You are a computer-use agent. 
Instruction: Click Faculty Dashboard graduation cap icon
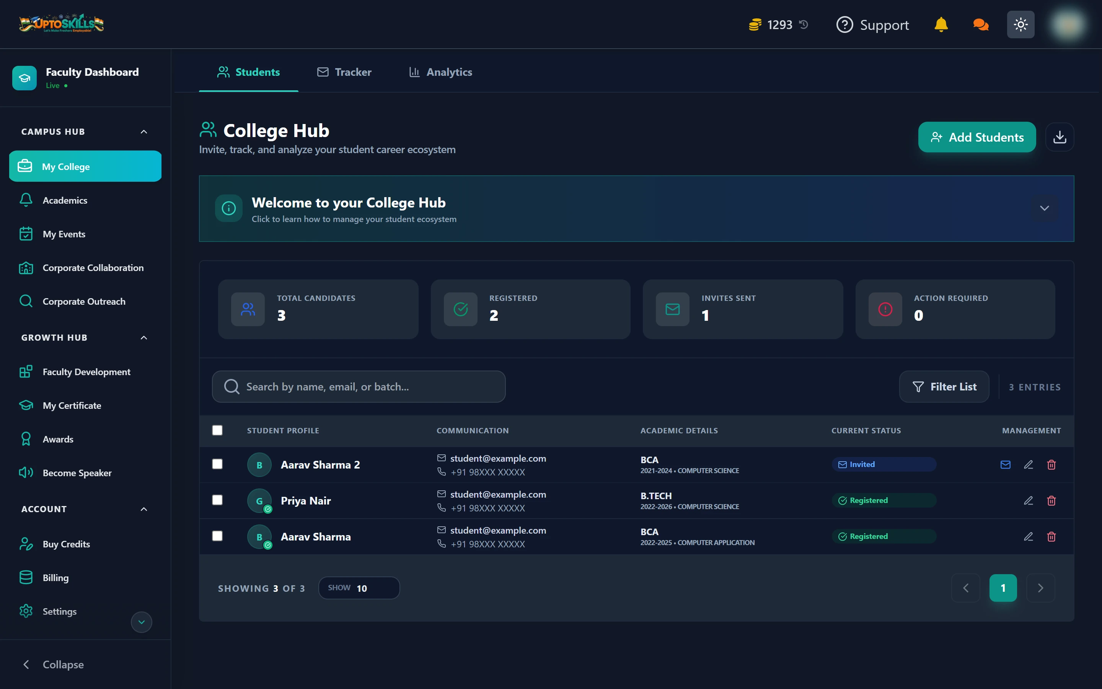24,78
